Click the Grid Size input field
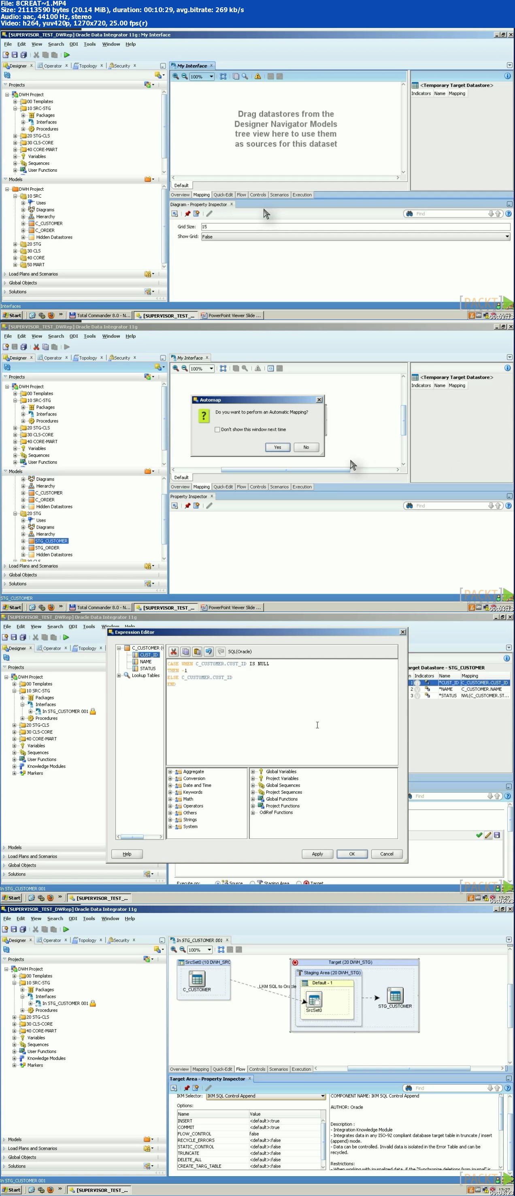Viewport: 515px width, 1196px height. [x=355, y=226]
